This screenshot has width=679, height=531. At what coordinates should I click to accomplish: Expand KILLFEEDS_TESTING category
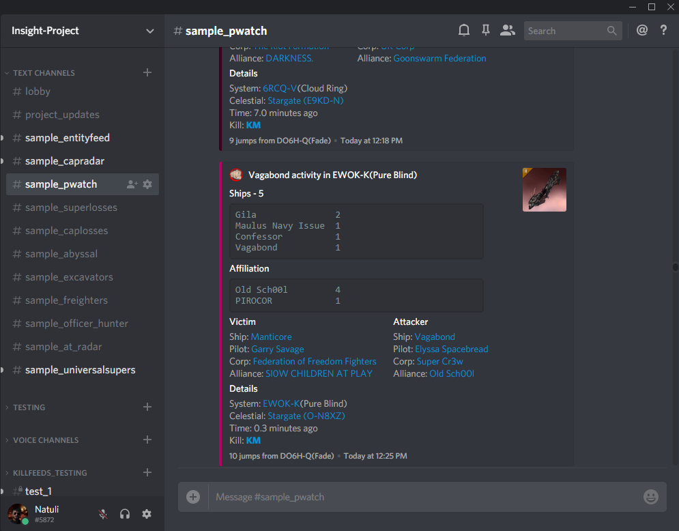click(x=50, y=473)
